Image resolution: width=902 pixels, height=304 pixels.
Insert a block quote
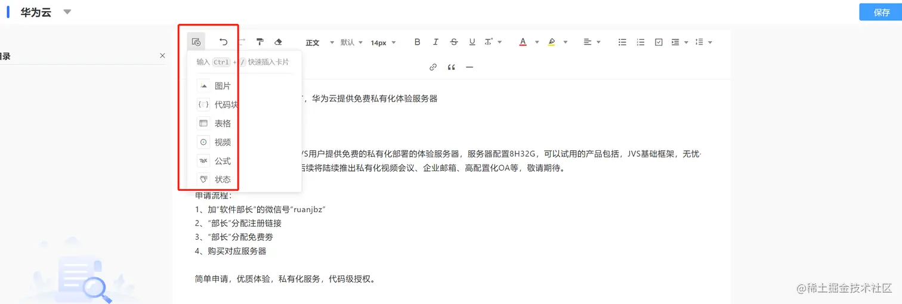(x=451, y=67)
